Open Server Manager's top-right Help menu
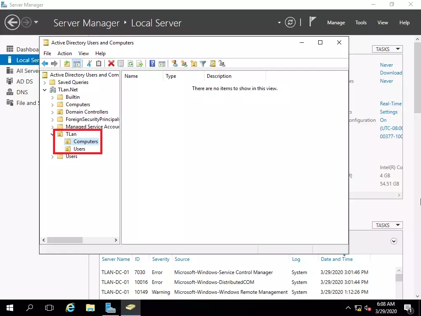Screen dimensions: 421x316 click(405, 23)
